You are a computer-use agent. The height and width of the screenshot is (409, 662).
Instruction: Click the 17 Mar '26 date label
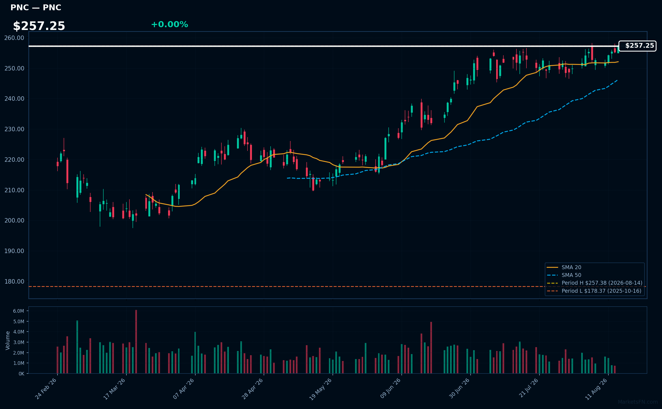click(114, 389)
